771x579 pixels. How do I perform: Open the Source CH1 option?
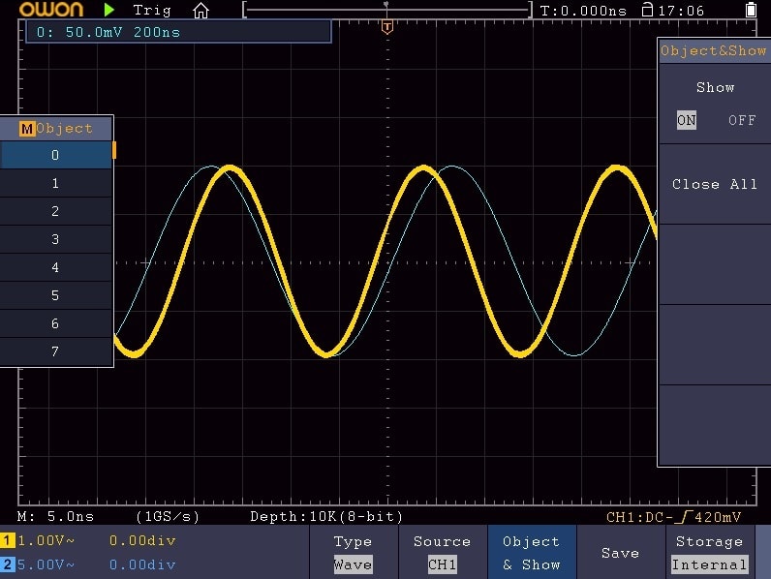[x=442, y=553]
